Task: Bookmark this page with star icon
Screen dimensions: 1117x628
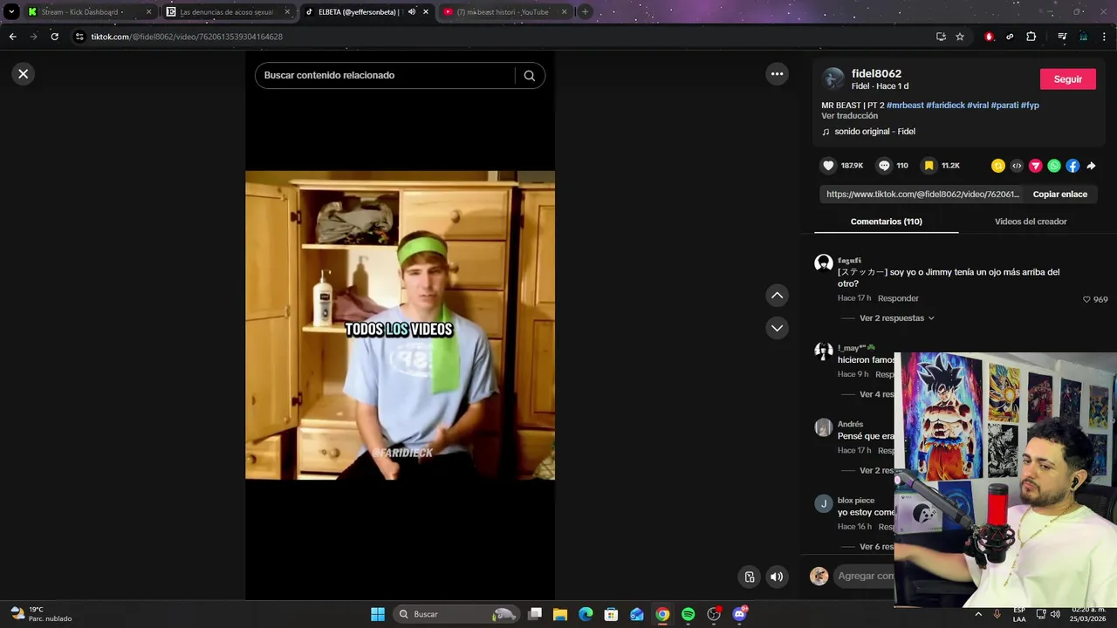Action: 960,37
